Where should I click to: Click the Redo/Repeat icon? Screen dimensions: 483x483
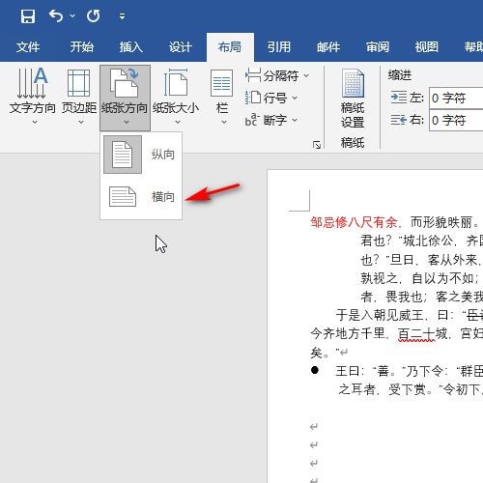(x=94, y=15)
